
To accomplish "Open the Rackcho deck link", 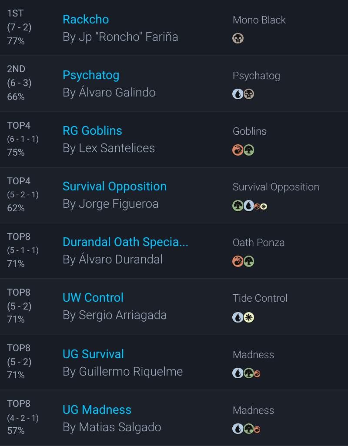I will [x=86, y=19].
